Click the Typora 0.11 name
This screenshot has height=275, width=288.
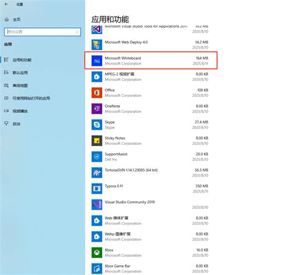[114, 186]
